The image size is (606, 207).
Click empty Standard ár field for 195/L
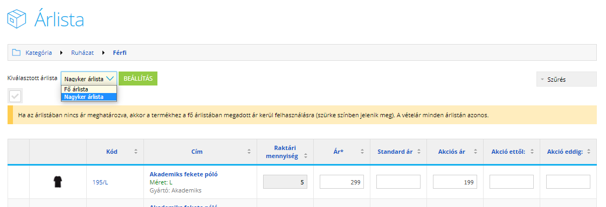coord(398,182)
